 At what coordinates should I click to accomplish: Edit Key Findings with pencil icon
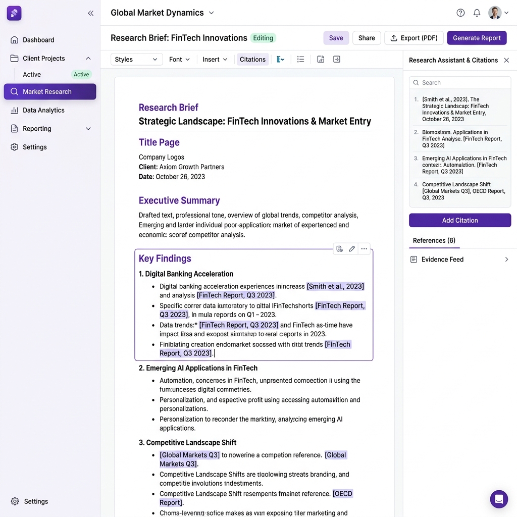[x=352, y=249]
